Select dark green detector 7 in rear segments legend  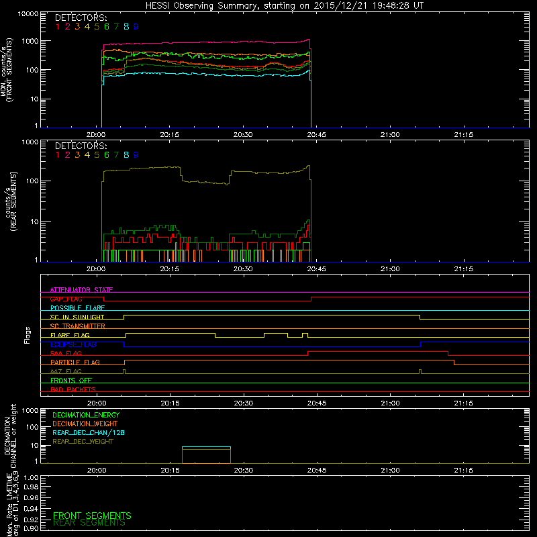point(116,155)
